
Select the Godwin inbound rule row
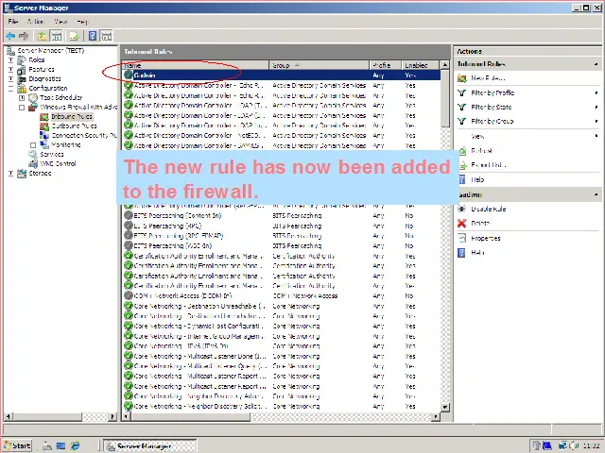(246, 75)
